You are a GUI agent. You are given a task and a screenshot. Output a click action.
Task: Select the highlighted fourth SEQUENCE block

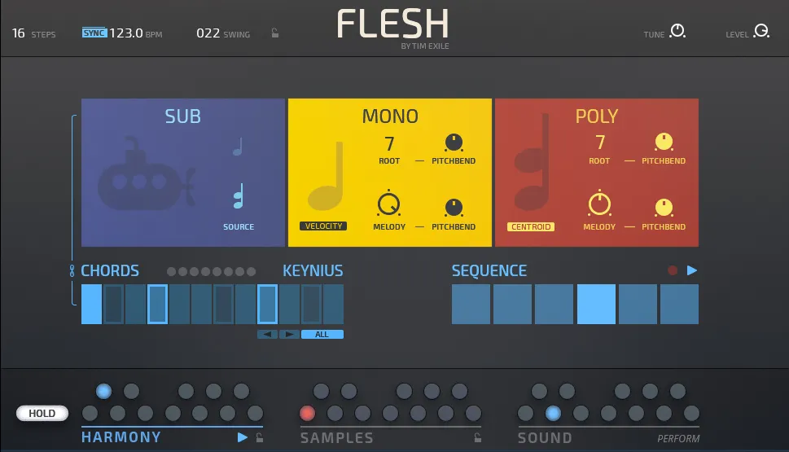(x=596, y=304)
